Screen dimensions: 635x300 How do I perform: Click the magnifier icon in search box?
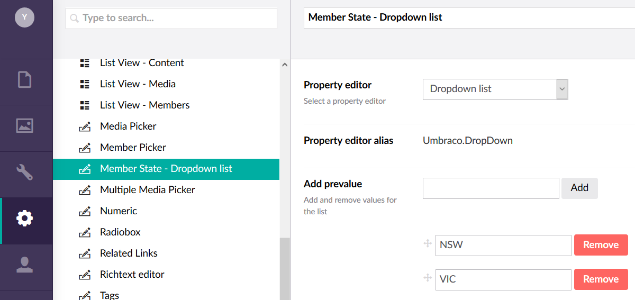tap(75, 19)
